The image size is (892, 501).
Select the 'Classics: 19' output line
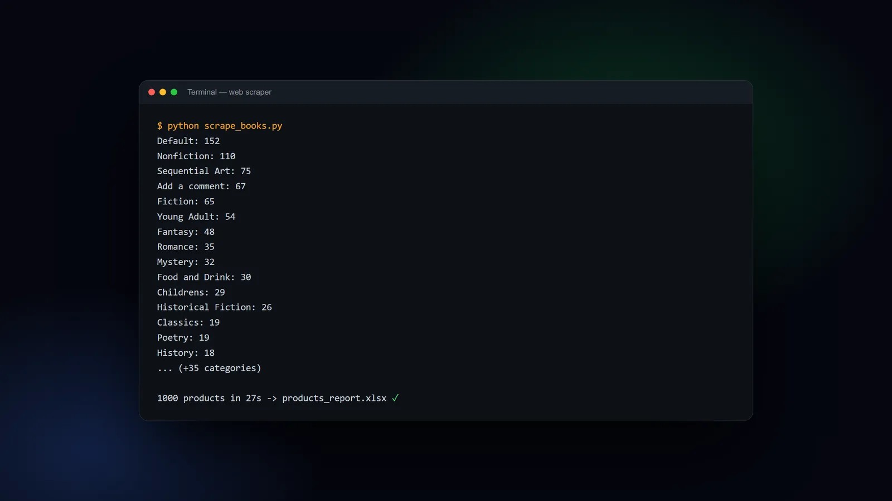point(188,322)
